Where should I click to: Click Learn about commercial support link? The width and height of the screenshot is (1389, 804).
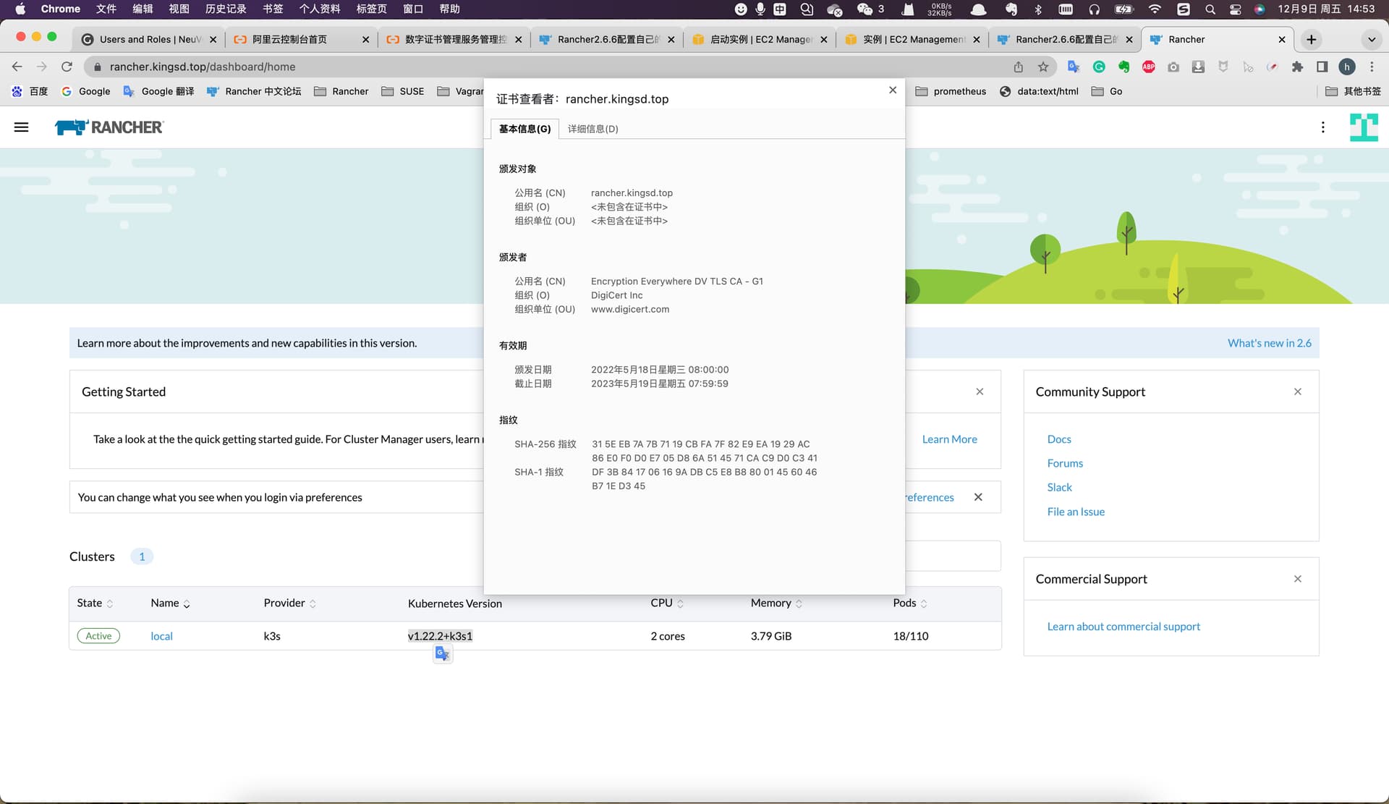coord(1123,627)
